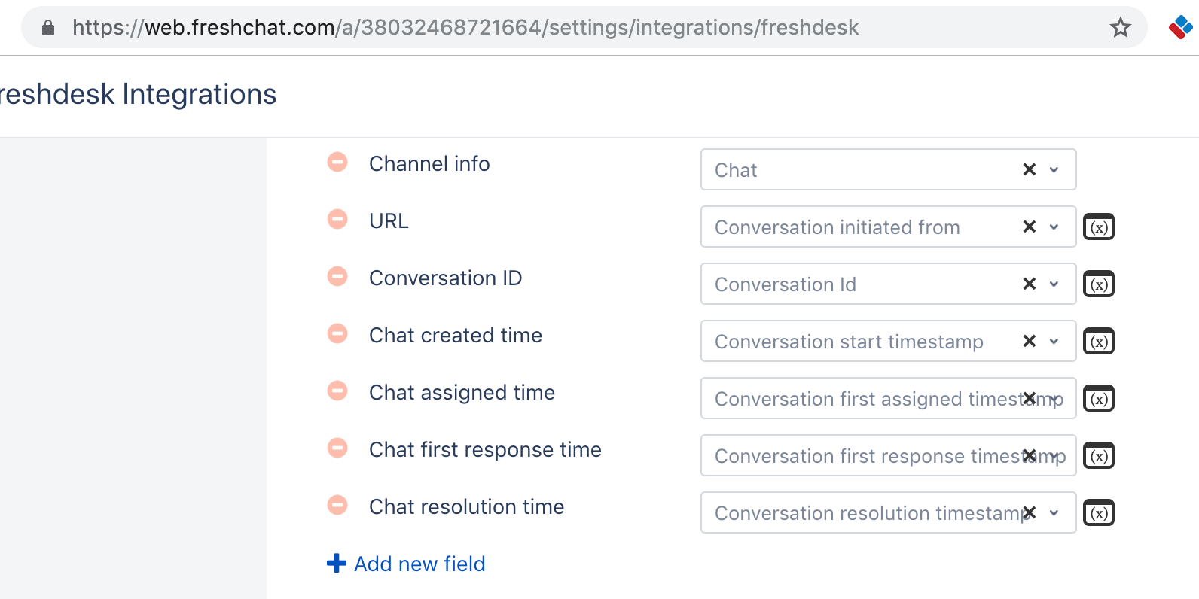Open placeholder picker for Chat resolution time
This screenshot has height=599, width=1199.
click(x=1099, y=513)
